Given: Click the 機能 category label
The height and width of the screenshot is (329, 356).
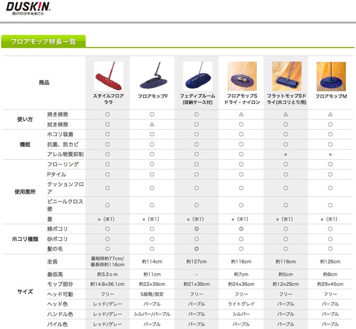Looking at the screenshot, I should pos(25,144).
